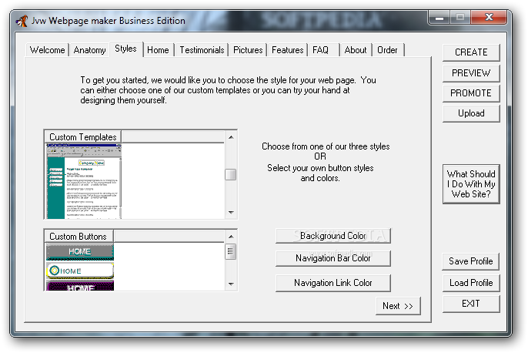Open the Anatomy tab
Viewport: 528px width, 353px height.
click(x=89, y=50)
